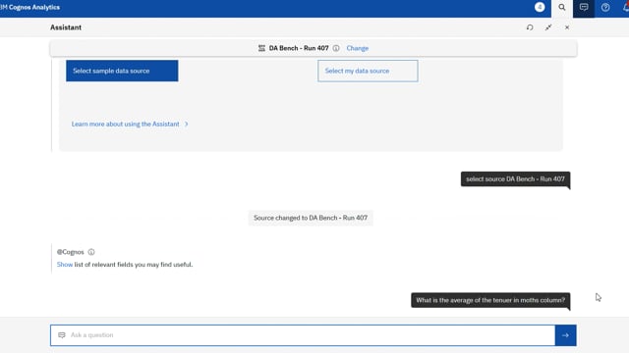
Task: Reset the Assistant conversation with refresh icon
Action: (x=530, y=27)
